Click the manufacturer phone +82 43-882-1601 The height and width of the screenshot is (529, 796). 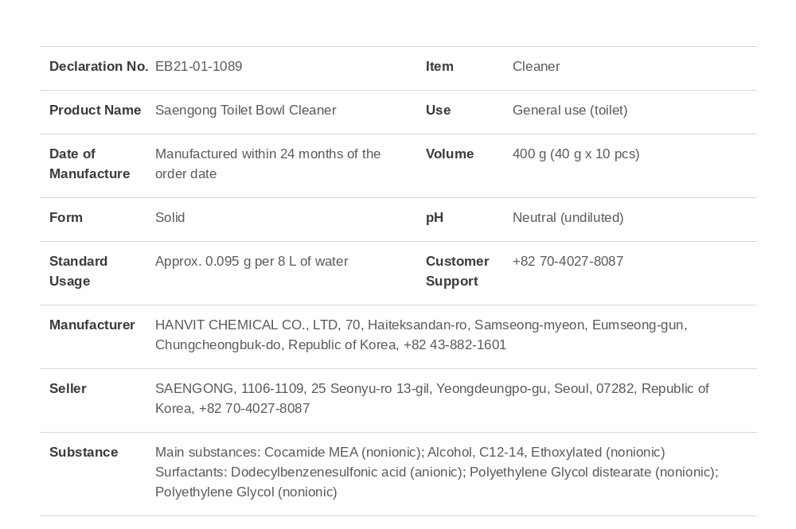[x=455, y=345]
